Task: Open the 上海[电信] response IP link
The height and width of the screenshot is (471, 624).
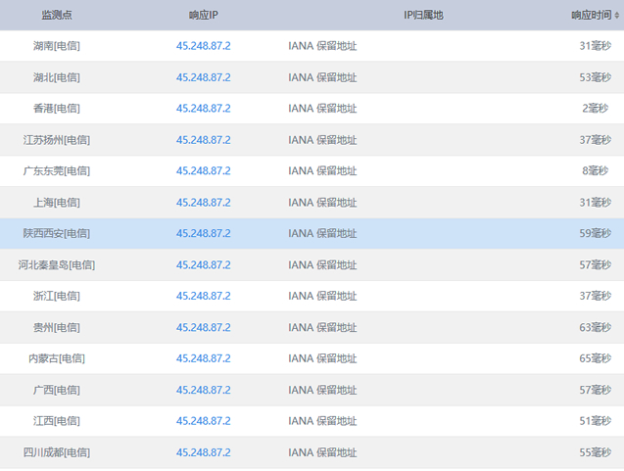Action: tap(204, 203)
